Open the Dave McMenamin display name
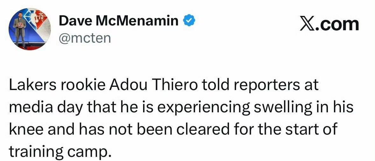This screenshot has height=161, width=375. 119,21
